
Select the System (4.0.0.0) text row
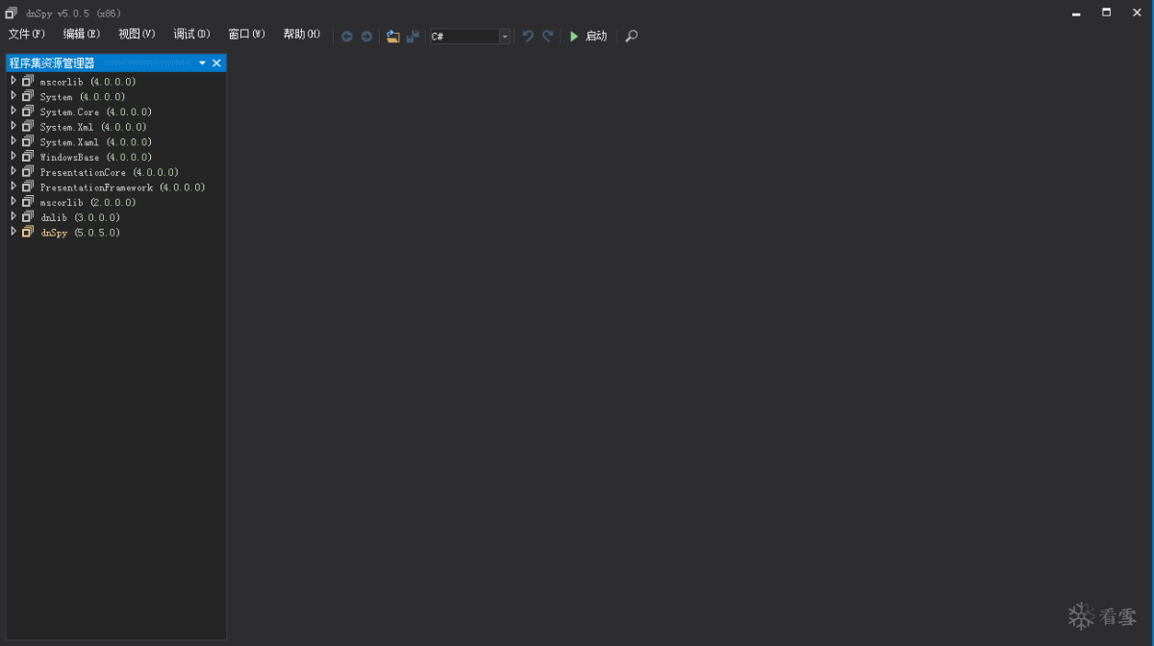tap(83, 97)
